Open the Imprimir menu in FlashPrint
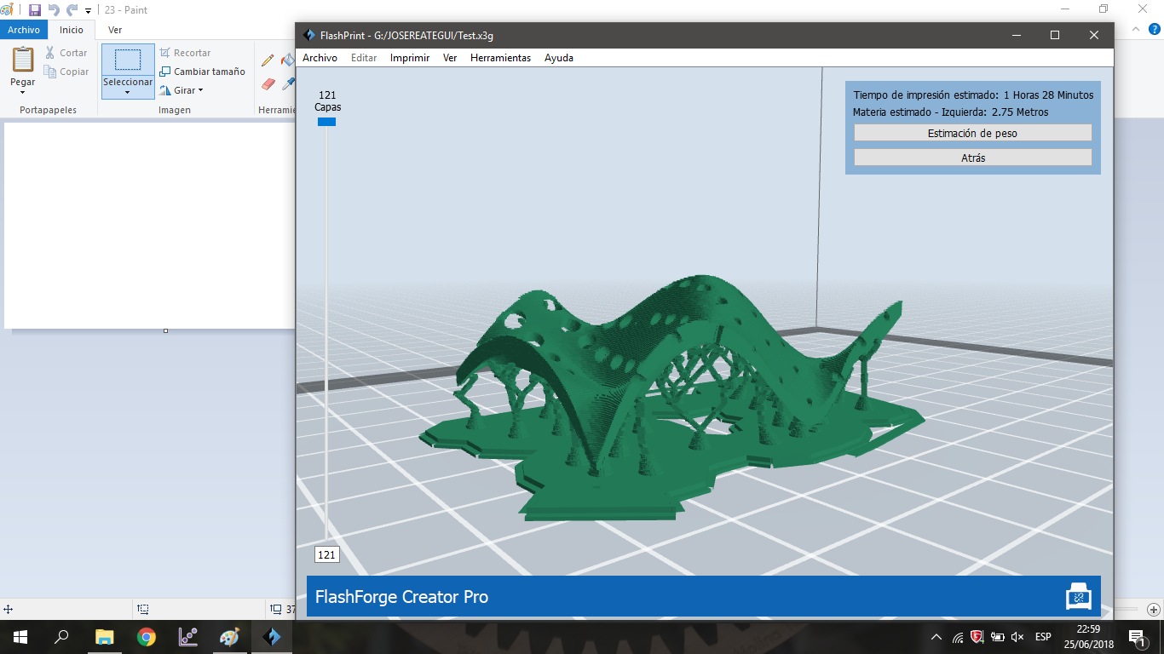The image size is (1164, 654). tap(409, 58)
